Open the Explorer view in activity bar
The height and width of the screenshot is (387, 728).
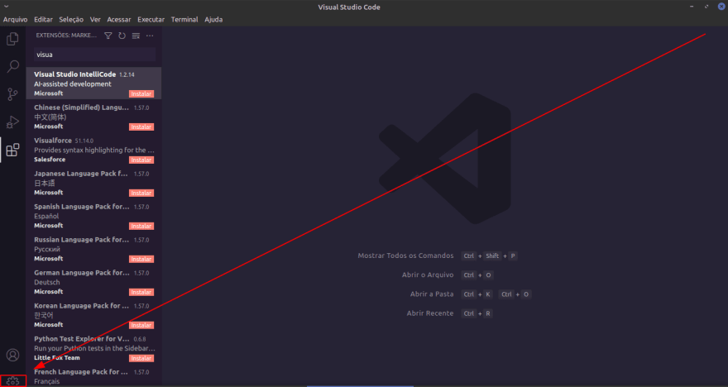coord(12,39)
